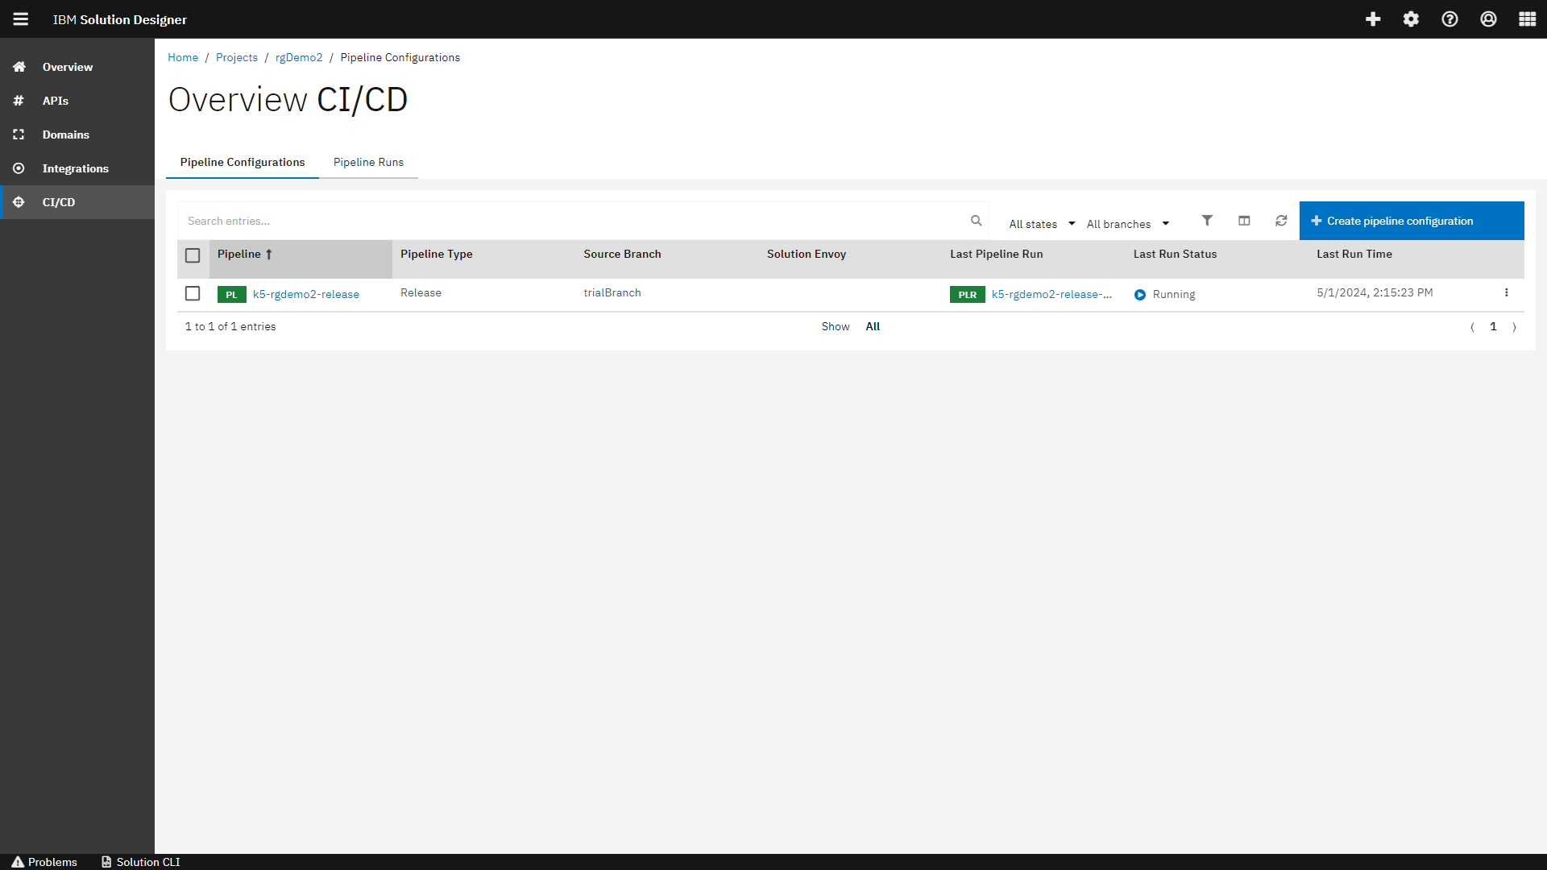Screen dimensions: 1547x870
Task: Open the application switcher grid icon
Action: coord(1527,19)
